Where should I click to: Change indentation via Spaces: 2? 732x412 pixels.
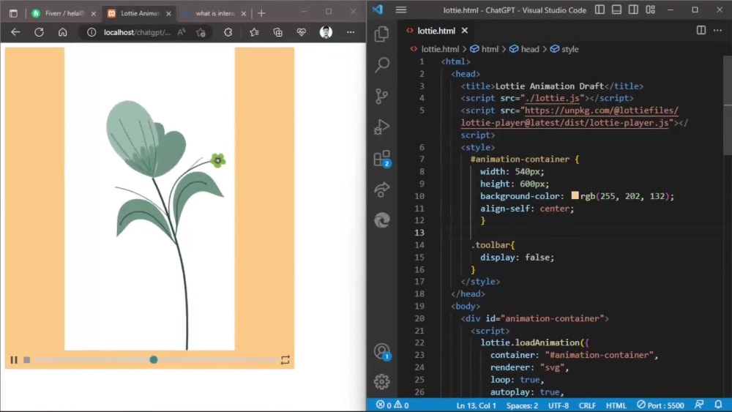pyautogui.click(x=522, y=405)
